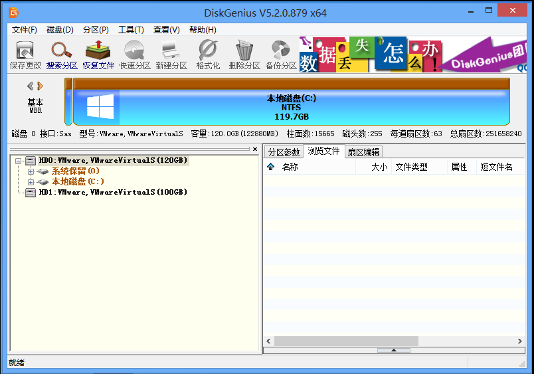Click the 总扇区数:251658240 text

click(x=486, y=134)
